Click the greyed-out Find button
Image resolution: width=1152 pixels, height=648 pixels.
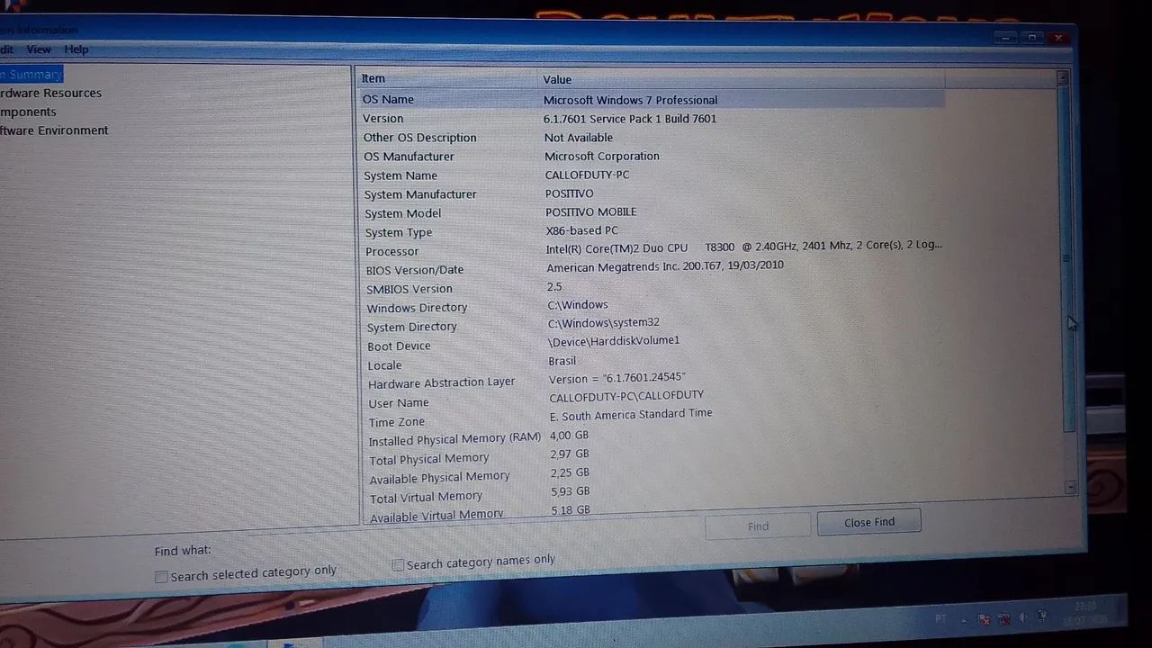[758, 526]
